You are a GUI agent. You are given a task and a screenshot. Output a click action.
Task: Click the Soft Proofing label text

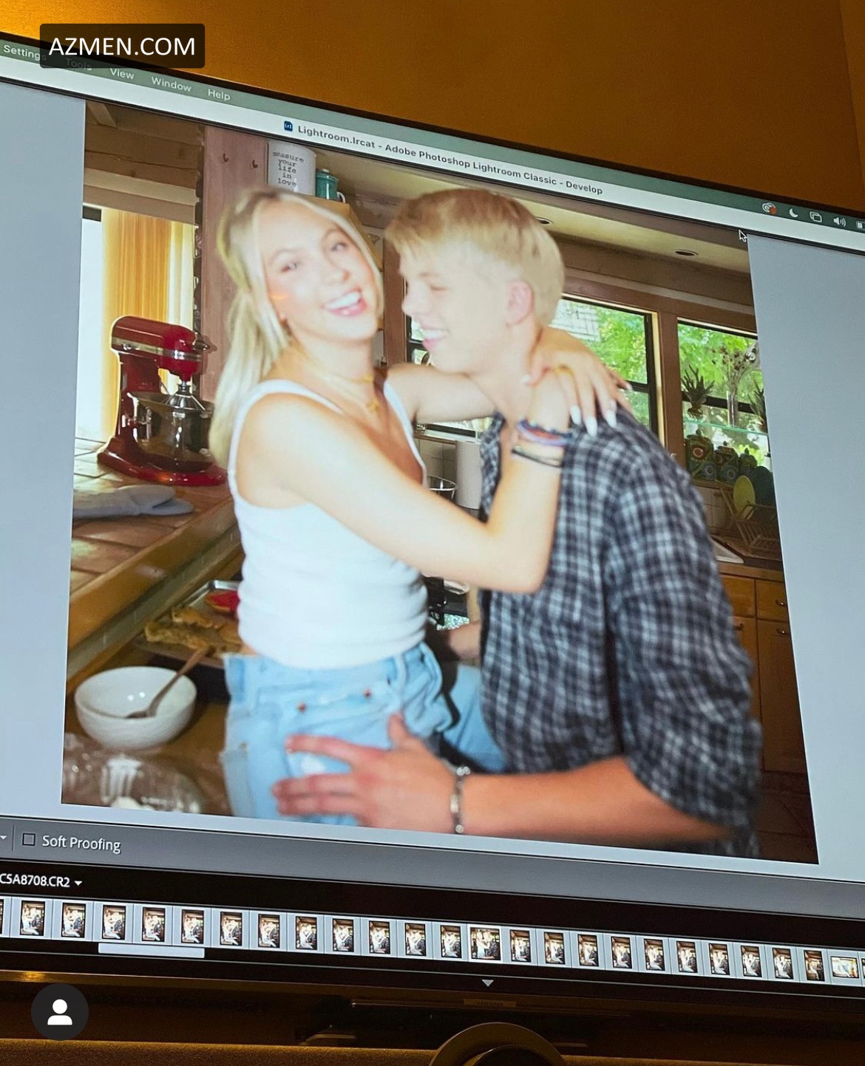(x=81, y=843)
